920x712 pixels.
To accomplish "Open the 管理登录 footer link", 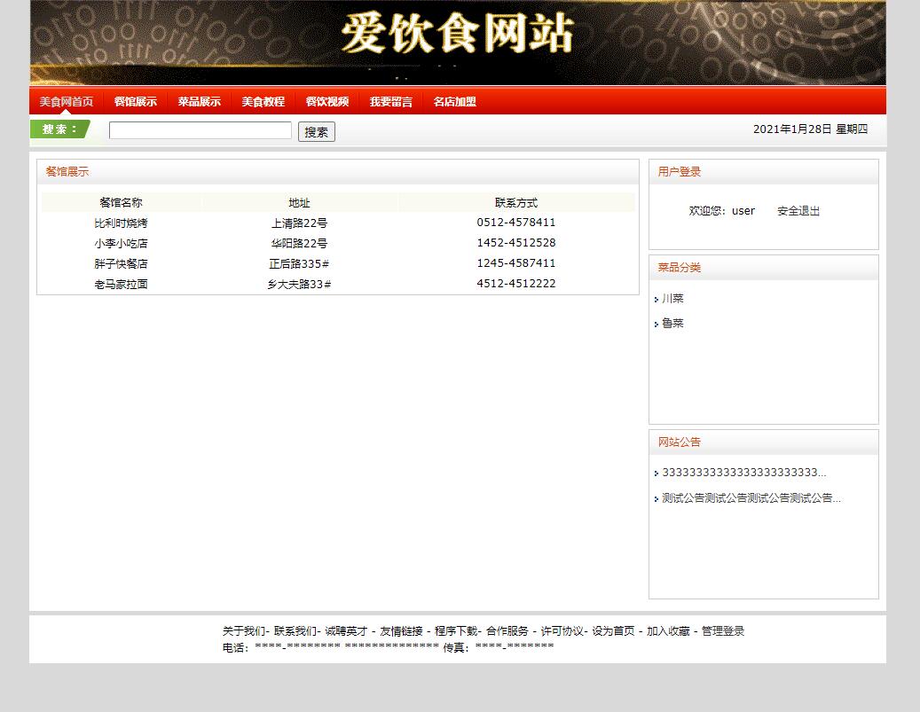I will [x=722, y=630].
